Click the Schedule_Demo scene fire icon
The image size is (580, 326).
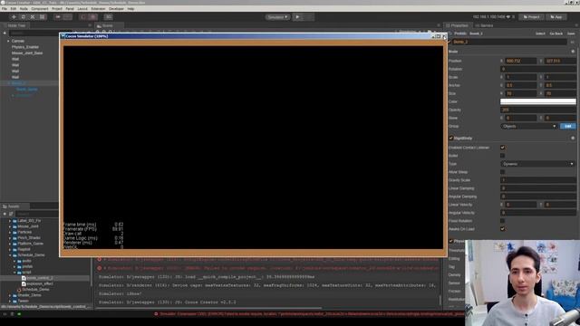19,290
